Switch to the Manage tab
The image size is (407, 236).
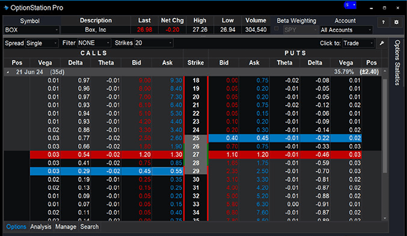click(65, 227)
